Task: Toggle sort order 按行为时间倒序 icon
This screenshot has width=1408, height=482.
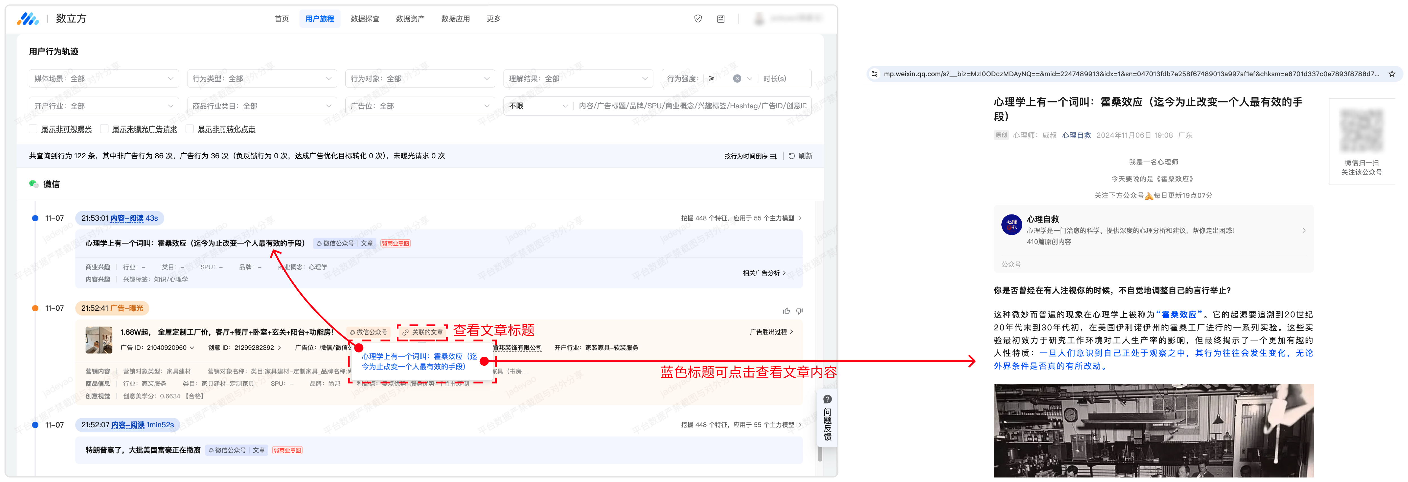Action: [x=773, y=156]
